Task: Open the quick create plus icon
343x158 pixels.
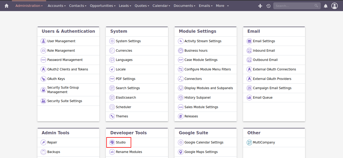Action: pyautogui.click(x=260, y=6)
